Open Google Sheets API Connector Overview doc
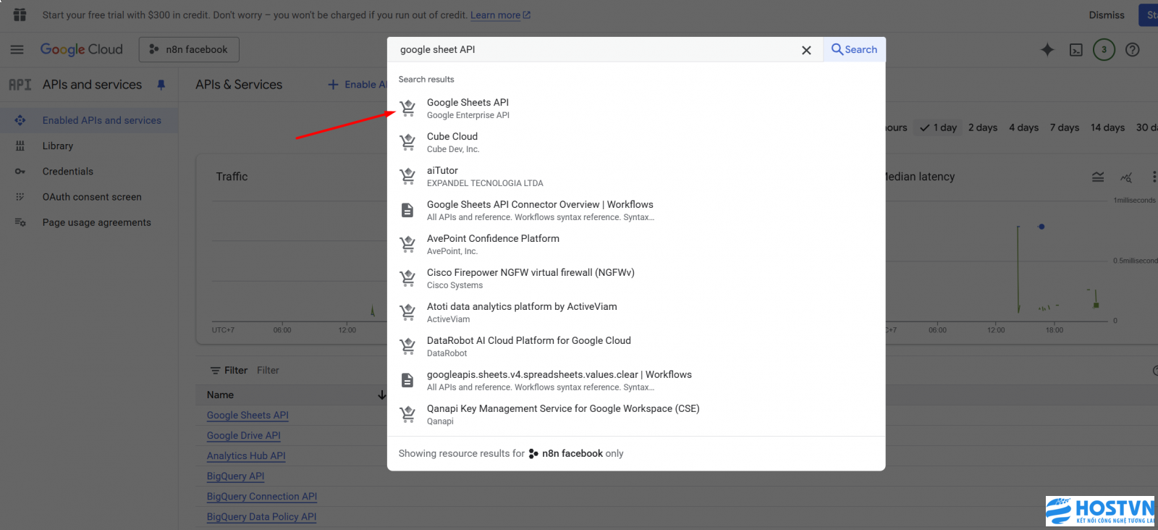The height and width of the screenshot is (530, 1158). [636, 210]
